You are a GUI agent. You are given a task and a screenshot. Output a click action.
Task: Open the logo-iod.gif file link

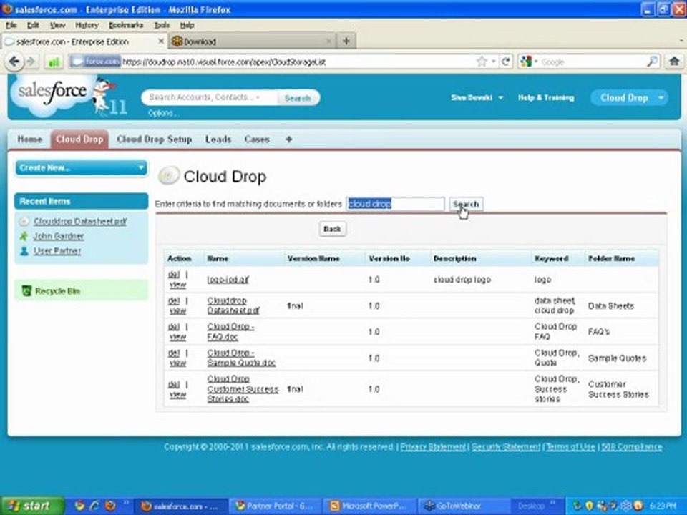[228, 280]
